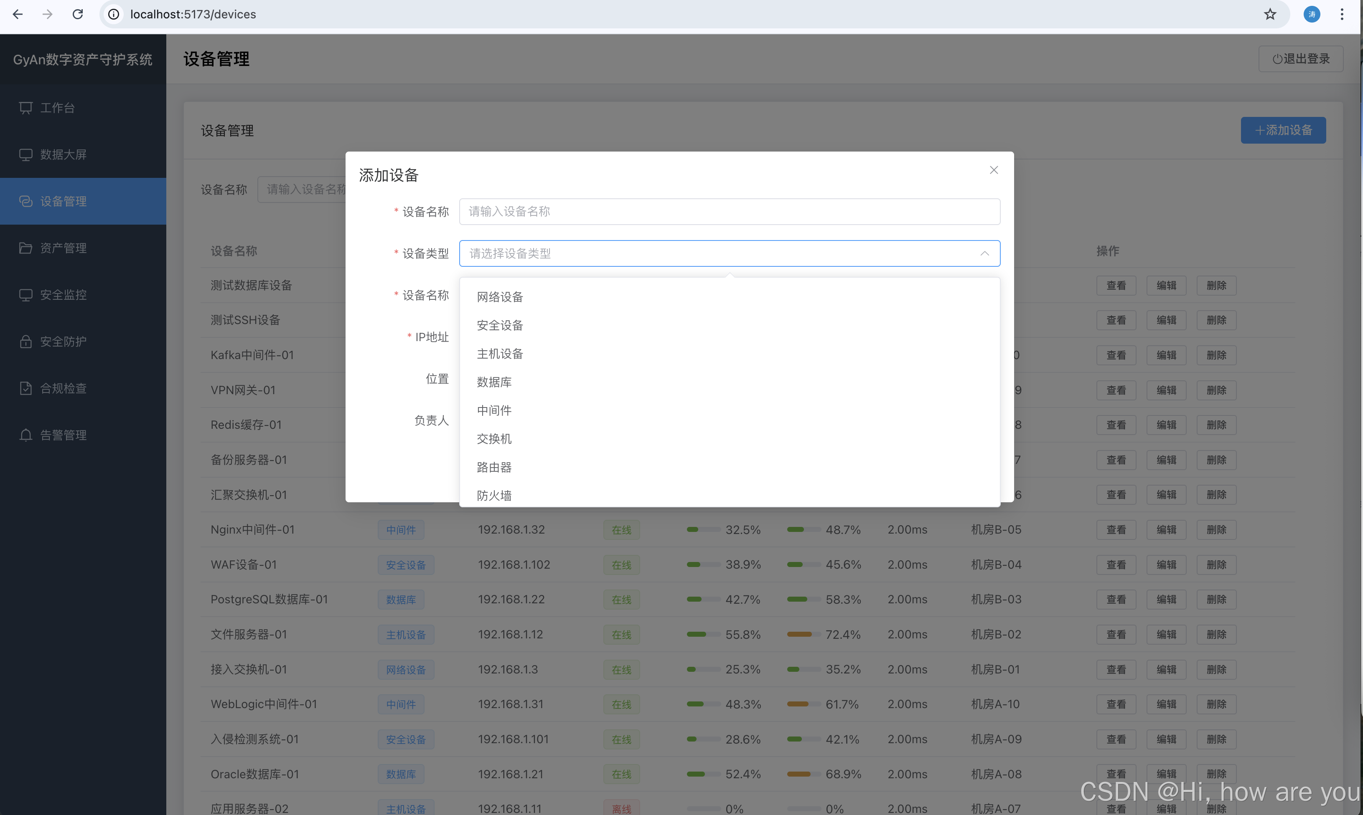Click the 资产管理 folder icon
Image resolution: width=1363 pixels, height=815 pixels.
click(x=26, y=248)
